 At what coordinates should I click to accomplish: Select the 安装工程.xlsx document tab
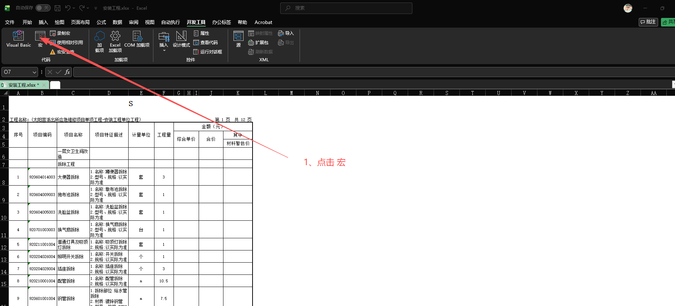click(x=24, y=85)
